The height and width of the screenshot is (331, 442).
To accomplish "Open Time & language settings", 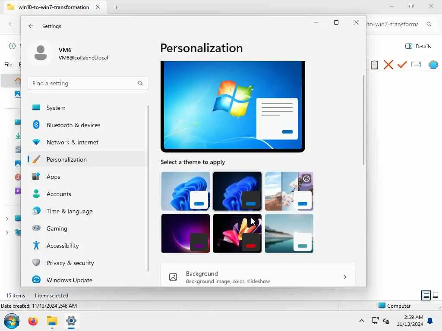I will 87,211.
